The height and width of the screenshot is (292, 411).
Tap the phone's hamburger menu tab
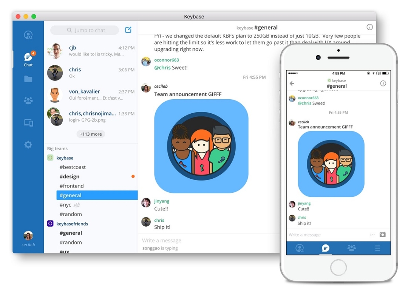(x=377, y=248)
